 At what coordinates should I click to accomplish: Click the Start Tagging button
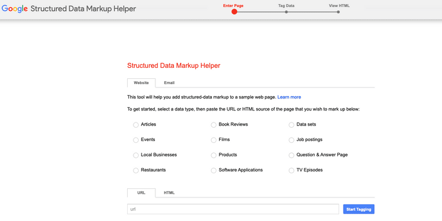[x=359, y=209]
